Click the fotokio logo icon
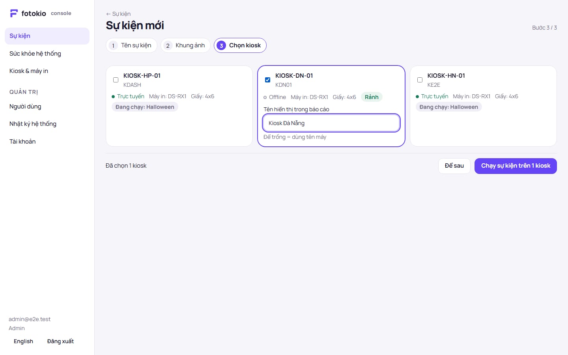 point(14,13)
